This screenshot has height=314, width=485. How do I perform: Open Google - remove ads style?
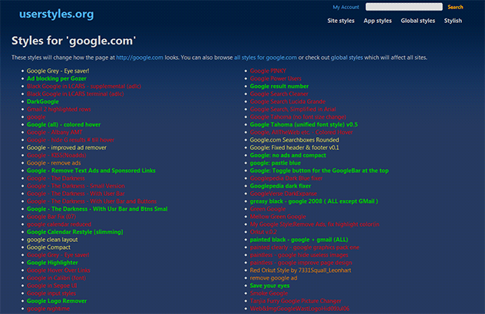click(x=54, y=163)
